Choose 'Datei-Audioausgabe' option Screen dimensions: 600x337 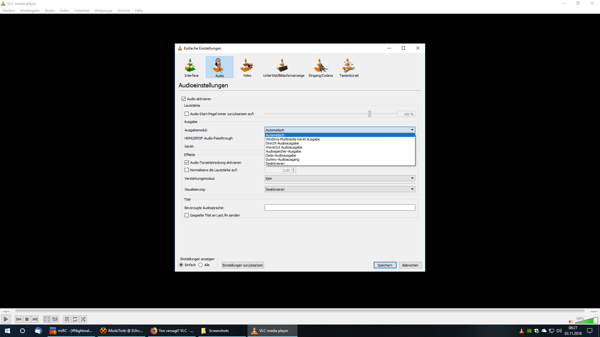(x=340, y=155)
